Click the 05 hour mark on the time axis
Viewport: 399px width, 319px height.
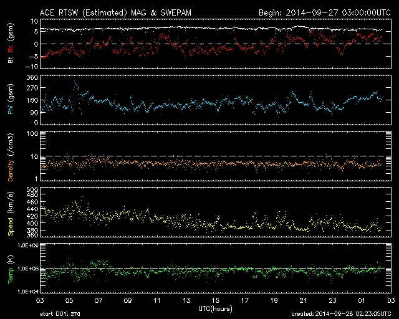coord(72,300)
